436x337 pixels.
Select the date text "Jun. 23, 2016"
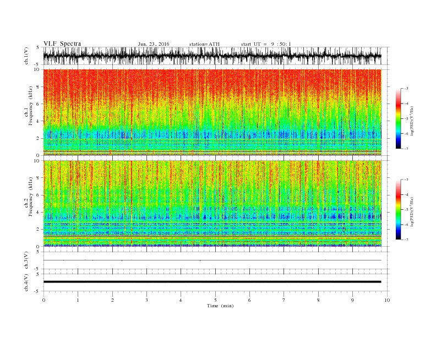(154, 44)
